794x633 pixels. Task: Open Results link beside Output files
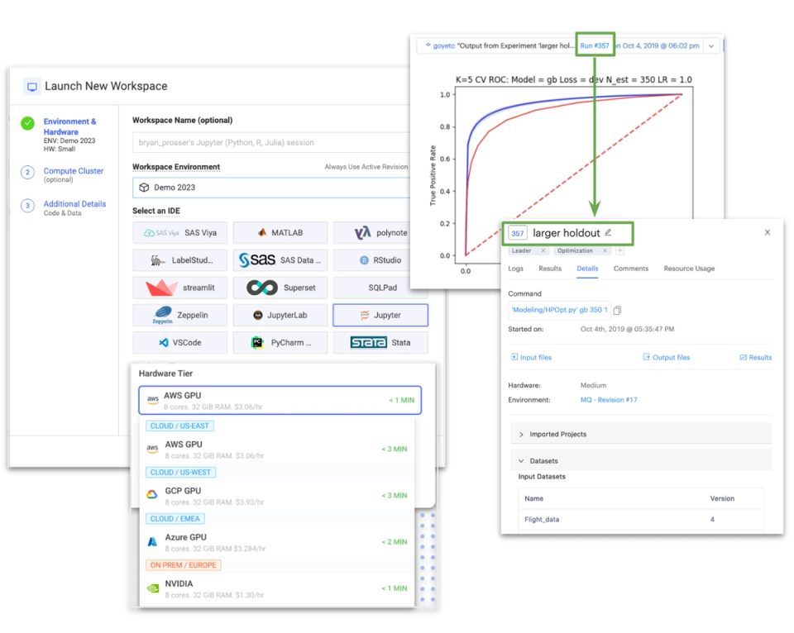[x=755, y=357]
